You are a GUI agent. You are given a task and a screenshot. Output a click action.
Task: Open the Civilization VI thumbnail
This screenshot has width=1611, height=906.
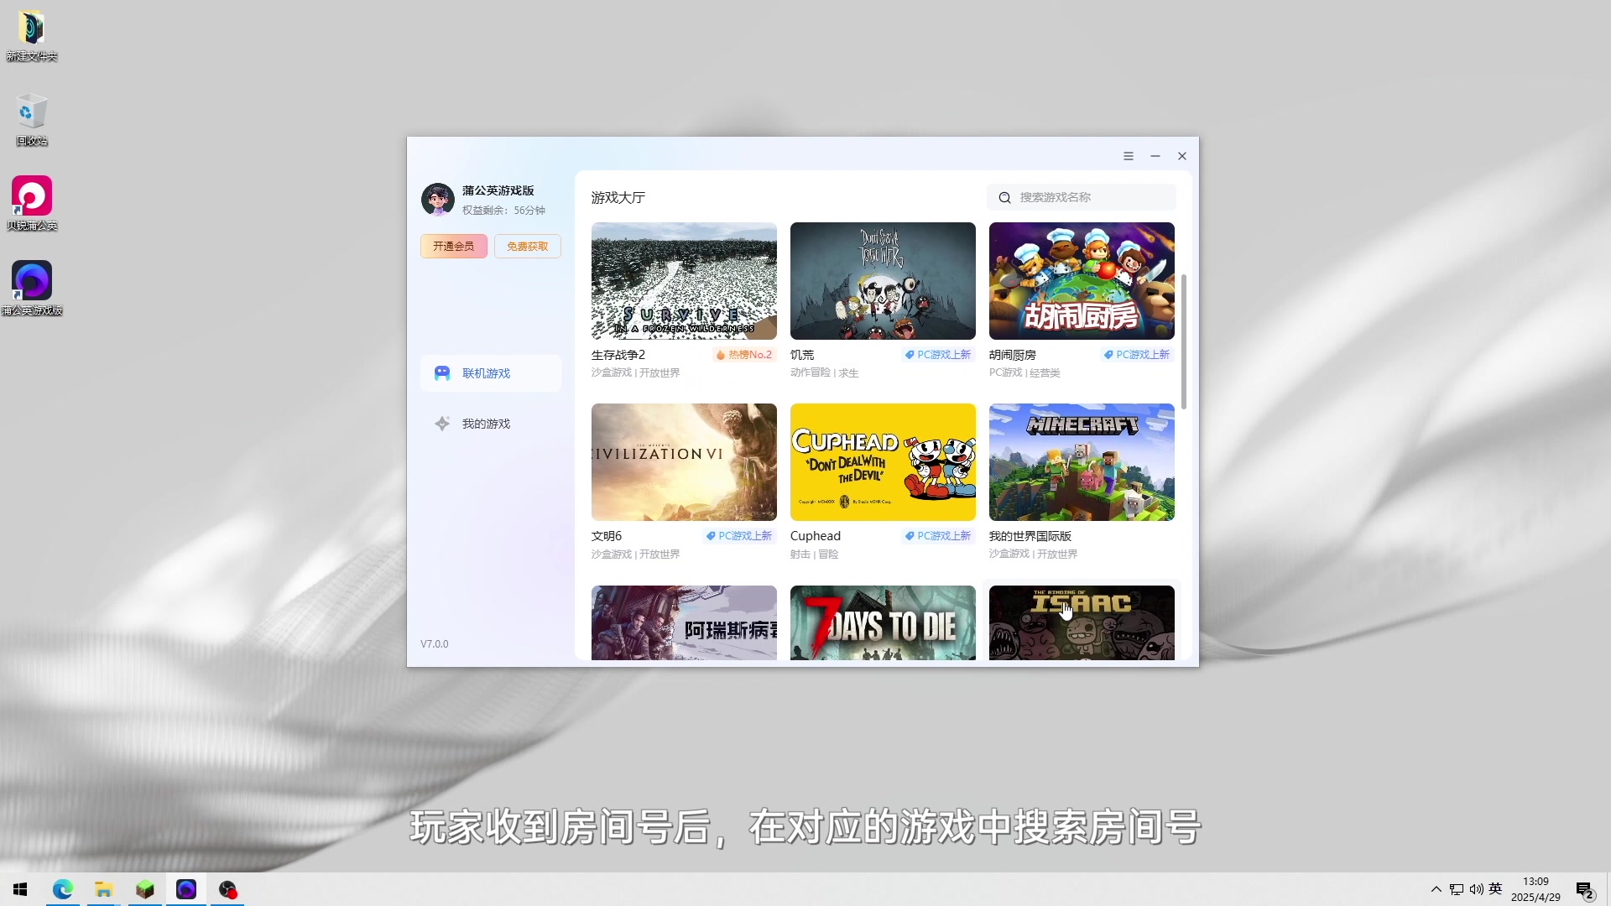coord(684,462)
